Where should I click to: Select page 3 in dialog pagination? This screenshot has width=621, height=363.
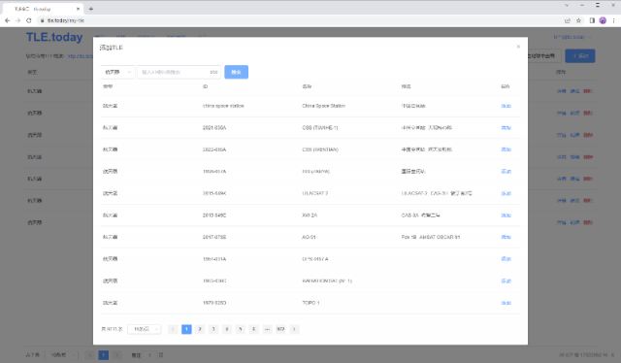click(x=213, y=329)
